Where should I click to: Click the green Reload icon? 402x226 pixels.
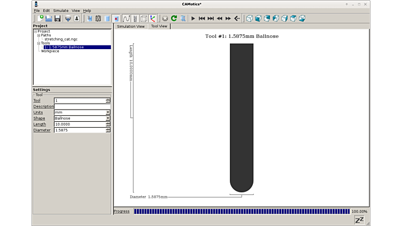coord(174,18)
